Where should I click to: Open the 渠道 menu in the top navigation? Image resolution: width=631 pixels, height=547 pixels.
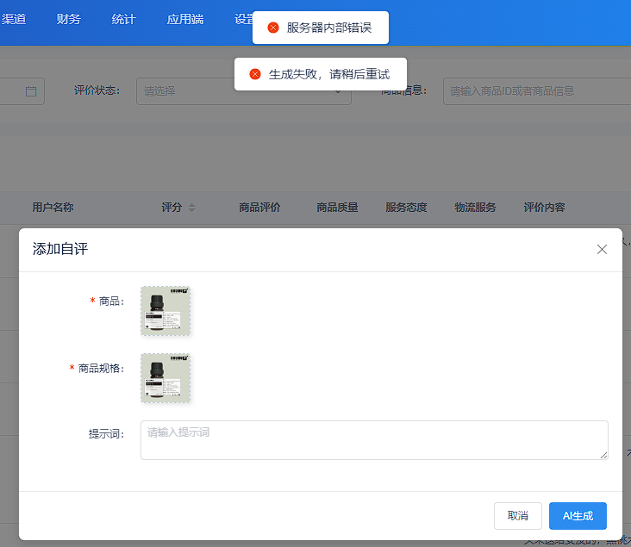point(14,19)
